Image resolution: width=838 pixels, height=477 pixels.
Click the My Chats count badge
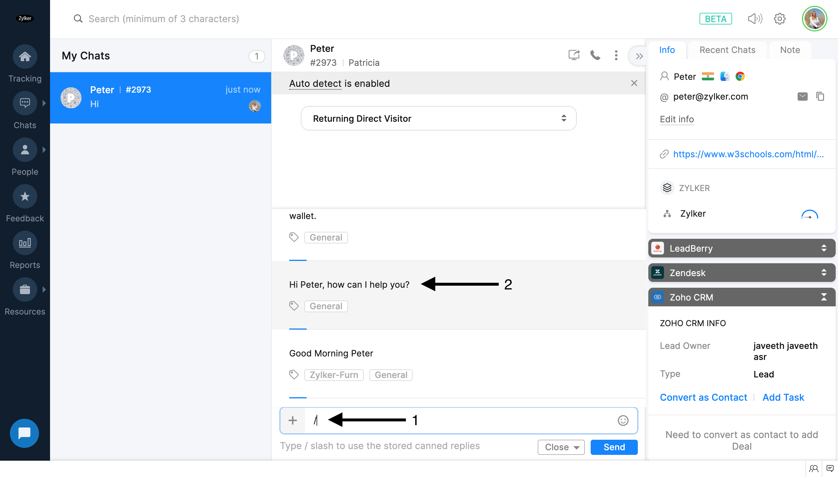pyautogui.click(x=257, y=56)
